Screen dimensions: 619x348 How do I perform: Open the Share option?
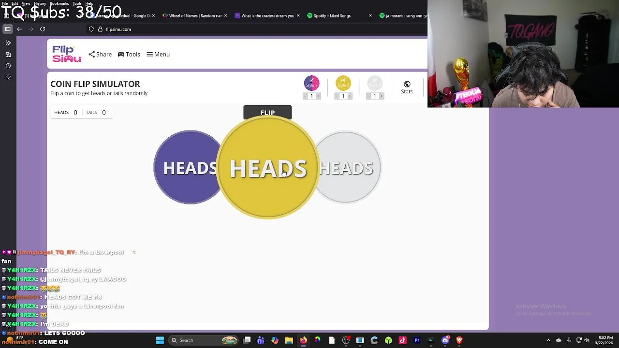[x=100, y=54]
